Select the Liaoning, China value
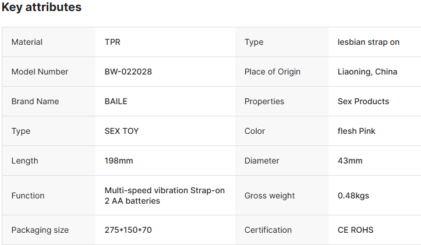Screen dimensions: 421x245 click(367, 72)
